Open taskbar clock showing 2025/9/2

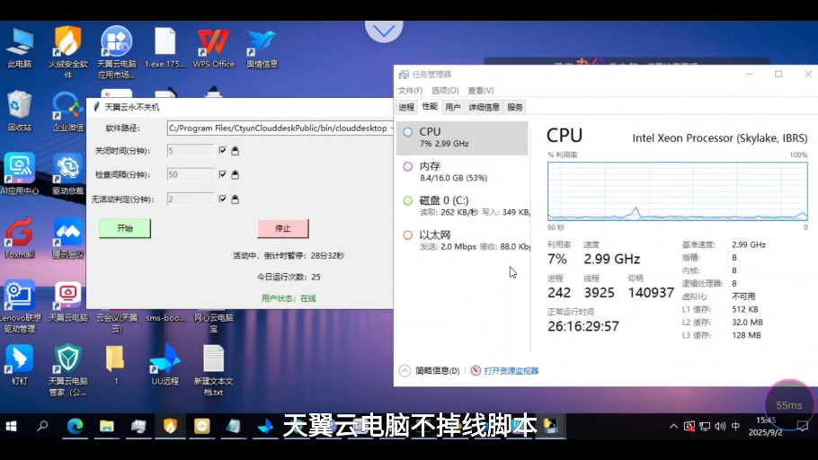click(765, 427)
